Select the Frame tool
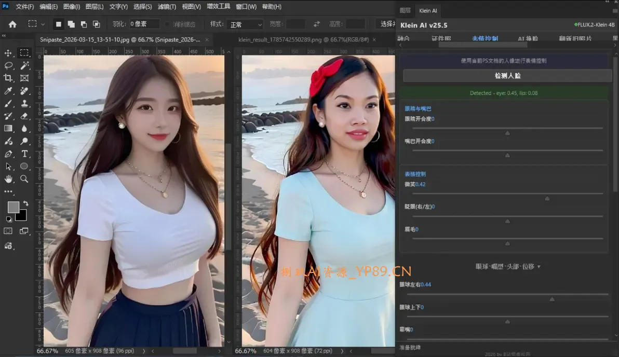The height and width of the screenshot is (357, 619). tap(24, 78)
